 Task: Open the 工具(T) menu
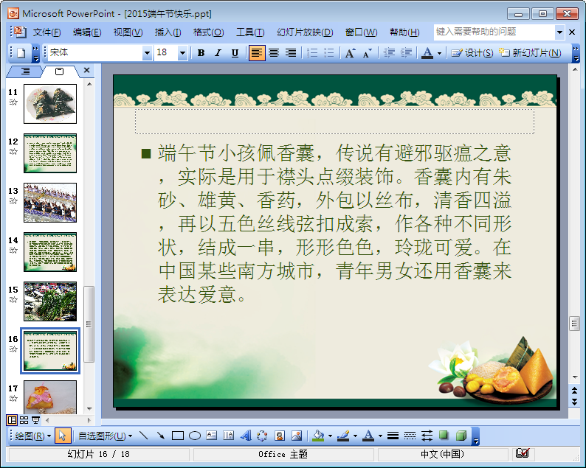click(x=250, y=32)
